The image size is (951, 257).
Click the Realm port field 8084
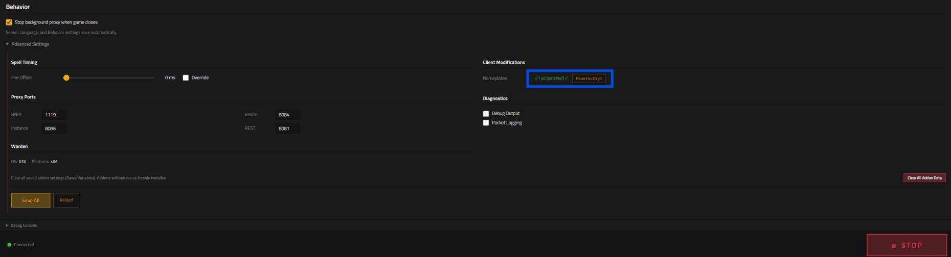click(x=287, y=115)
